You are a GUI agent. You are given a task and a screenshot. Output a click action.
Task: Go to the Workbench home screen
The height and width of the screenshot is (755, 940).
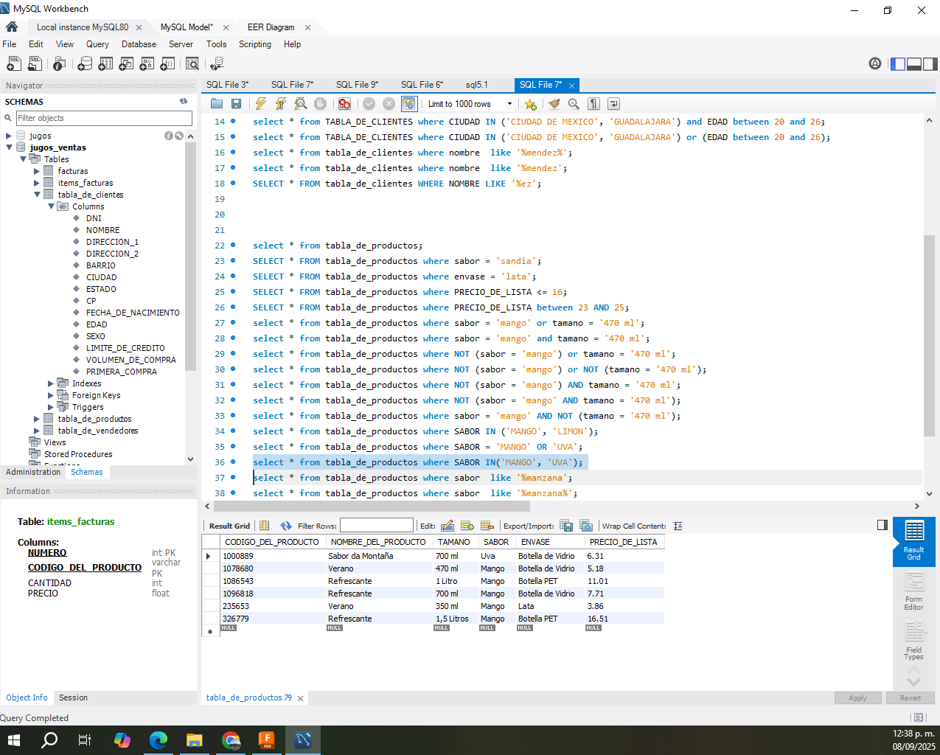(x=12, y=27)
